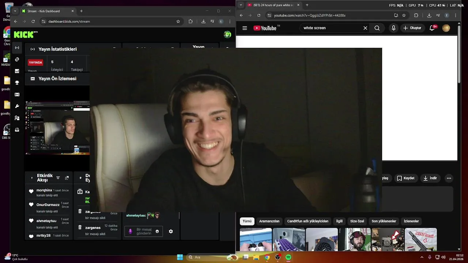This screenshot has height=263, width=468.
Task: Bookmark the YouTube page with star icon
Action: click(x=404, y=15)
